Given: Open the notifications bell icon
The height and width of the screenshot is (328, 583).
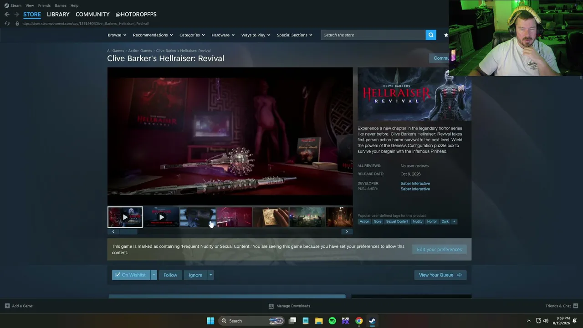Looking at the screenshot, I should (x=575, y=321).
